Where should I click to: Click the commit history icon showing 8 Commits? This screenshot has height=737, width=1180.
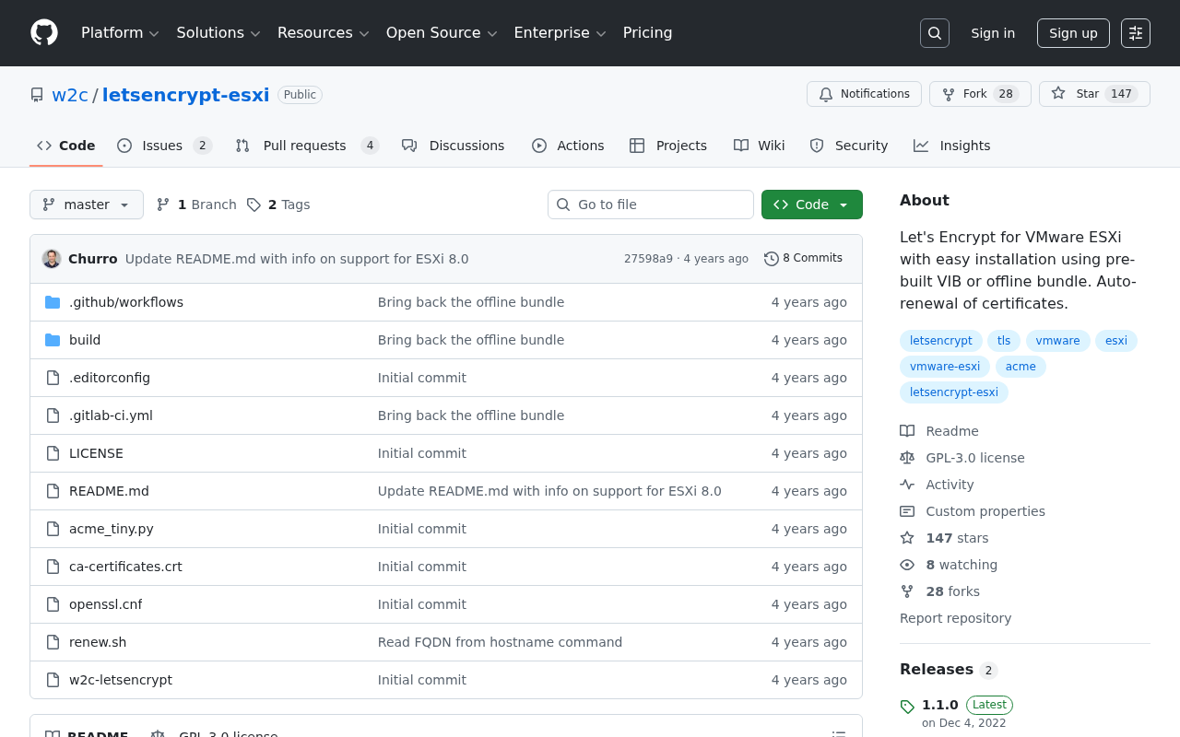click(x=772, y=258)
